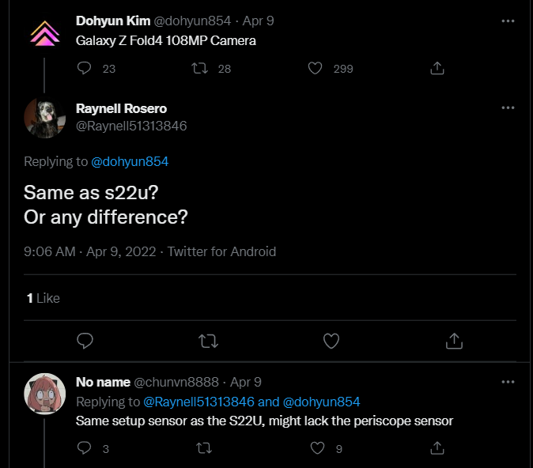
Task: View who liked via '1 Like'
Action: click(43, 298)
